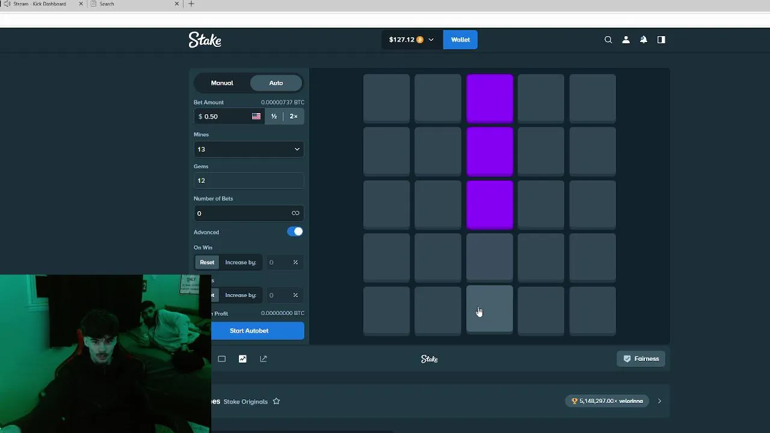770x433 pixels.
Task: Click the percent icon in On Loss row
Action: click(295, 295)
